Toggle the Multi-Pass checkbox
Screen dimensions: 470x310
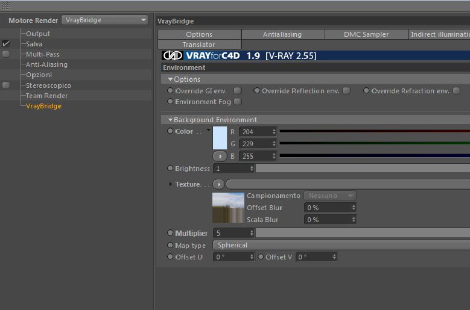(x=6, y=54)
